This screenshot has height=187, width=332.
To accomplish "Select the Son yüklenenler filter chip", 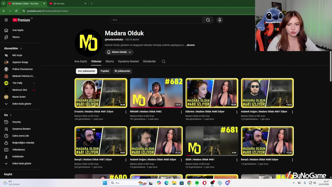I will click(x=86, y=71).
